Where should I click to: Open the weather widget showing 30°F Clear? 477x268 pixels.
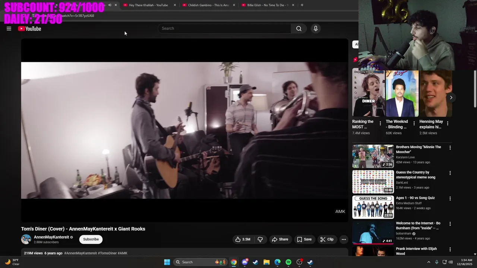(12, 262)
